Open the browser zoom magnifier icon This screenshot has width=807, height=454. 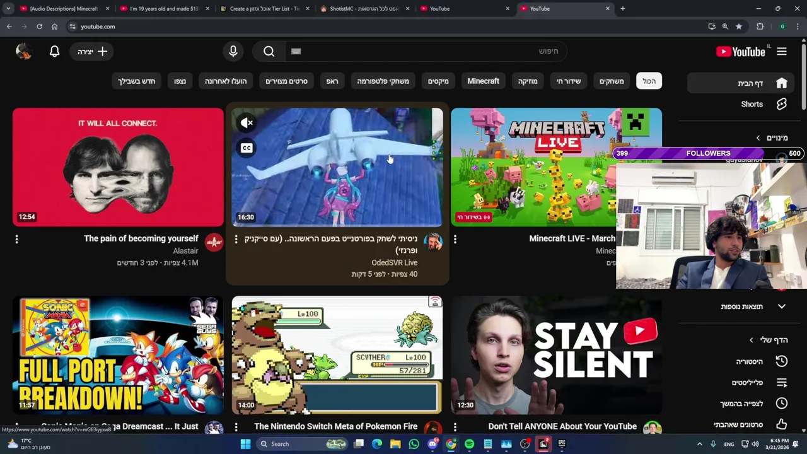(x=725, y=26)
